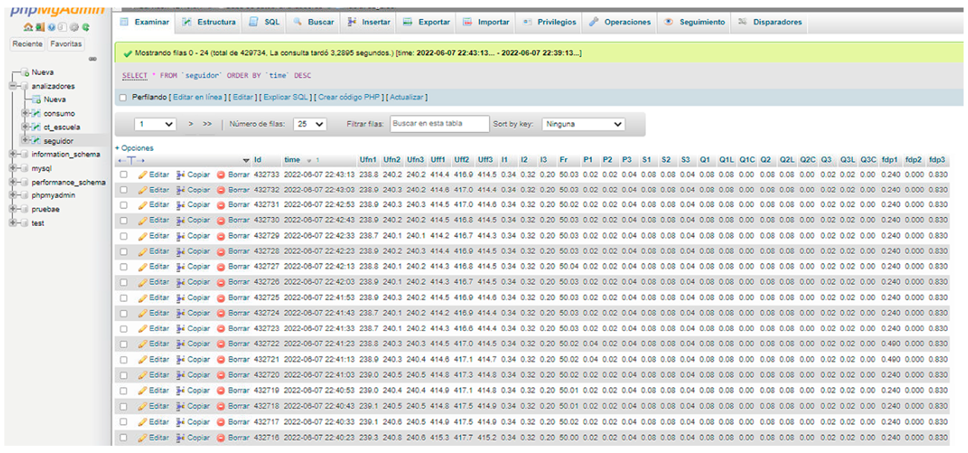Expand the seguidor table in the sidebar

(25, 141)
